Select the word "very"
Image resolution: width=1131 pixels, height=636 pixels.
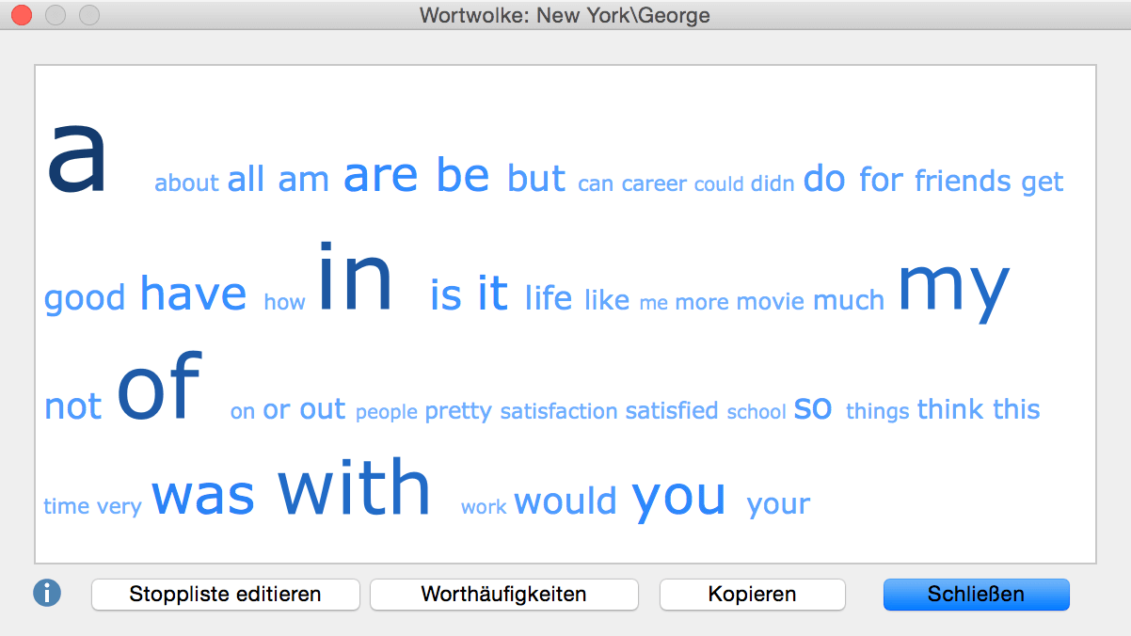click(119, 507)
